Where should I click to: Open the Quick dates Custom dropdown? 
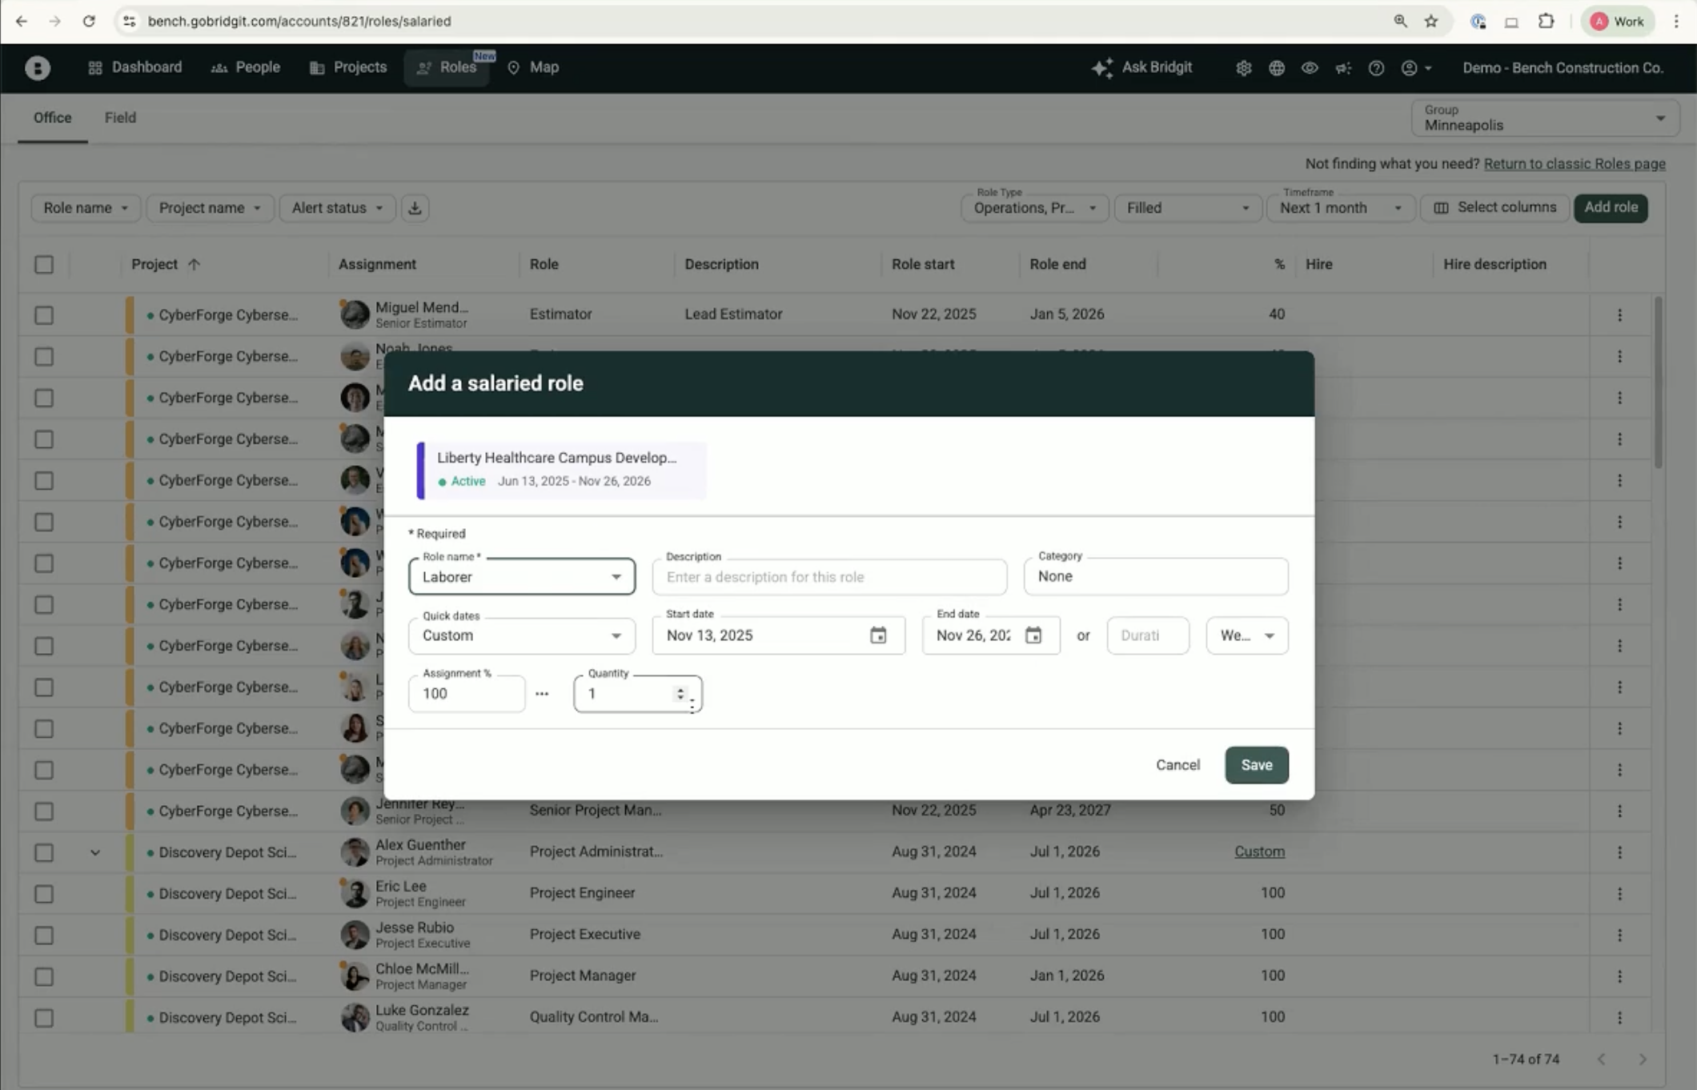(x=522, y=635)
